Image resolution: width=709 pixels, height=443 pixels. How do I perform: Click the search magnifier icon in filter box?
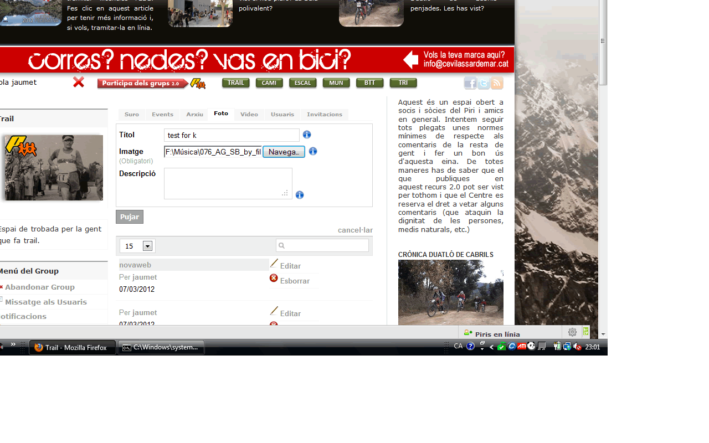pyautogui.click(x=281, y=245)
